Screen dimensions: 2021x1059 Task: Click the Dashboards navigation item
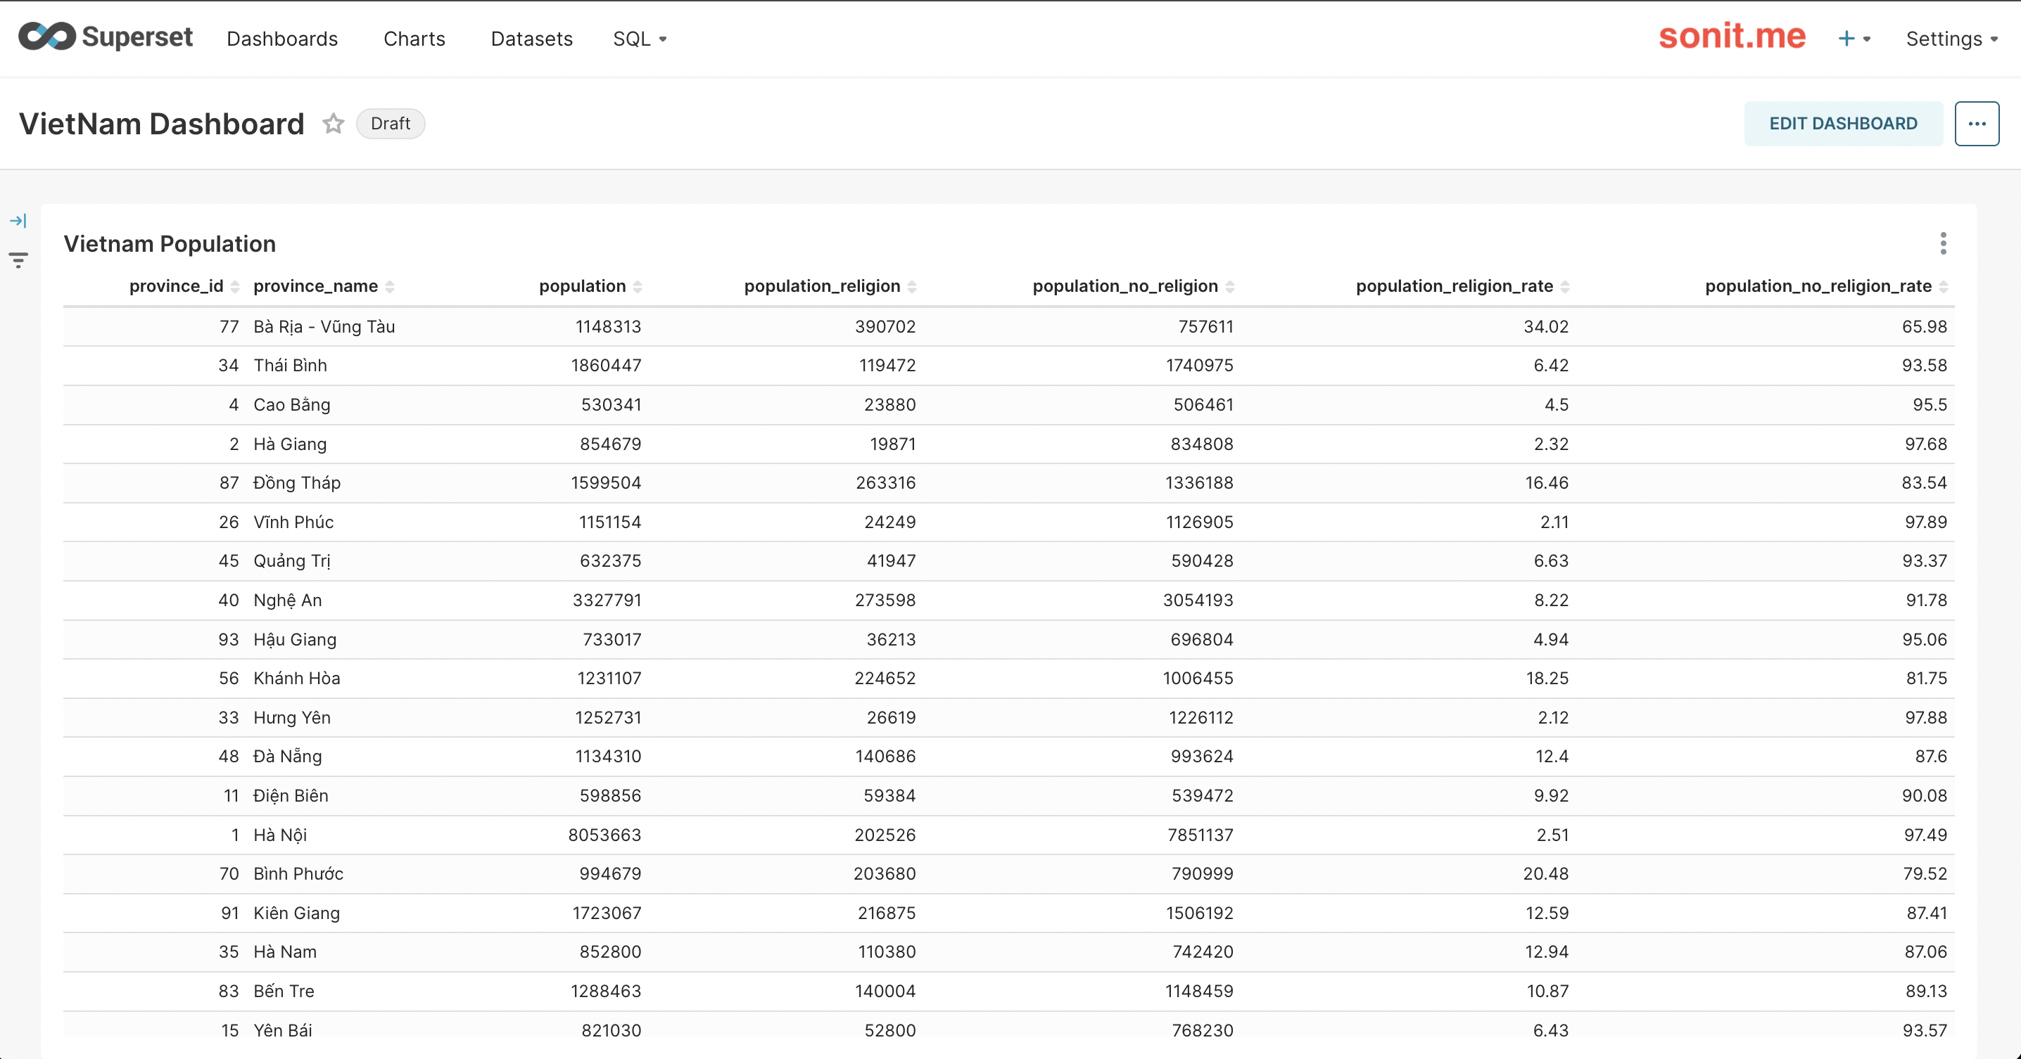coord(282,39)
